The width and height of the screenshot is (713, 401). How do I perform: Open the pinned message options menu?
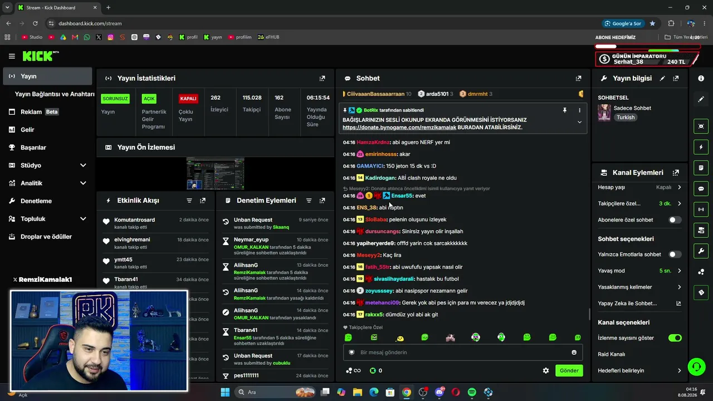(579, 110)
